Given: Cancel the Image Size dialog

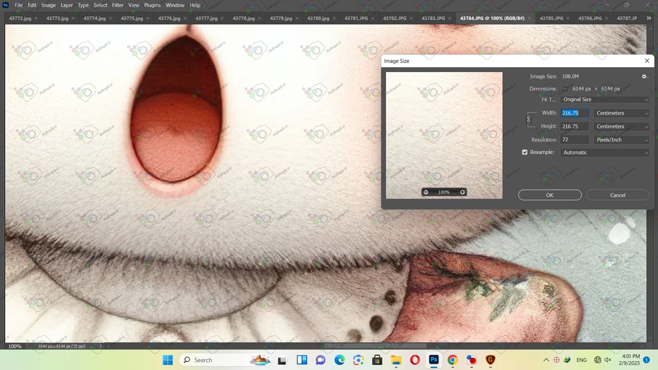Looking at the screenshot, I should tap(617, 195).
